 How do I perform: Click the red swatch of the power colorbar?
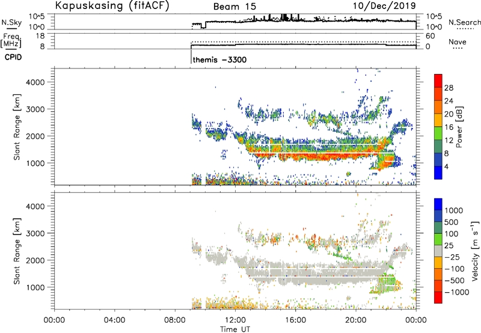click(x=438, y=81)
